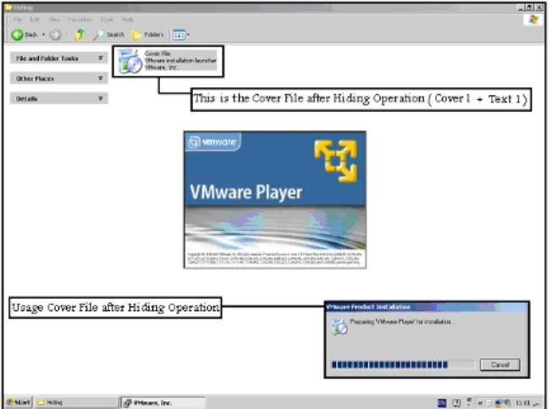This screenshot has height=409, width=552.
Task: Collapse the File and Folder Tasks panel
Action: [58, 58]
